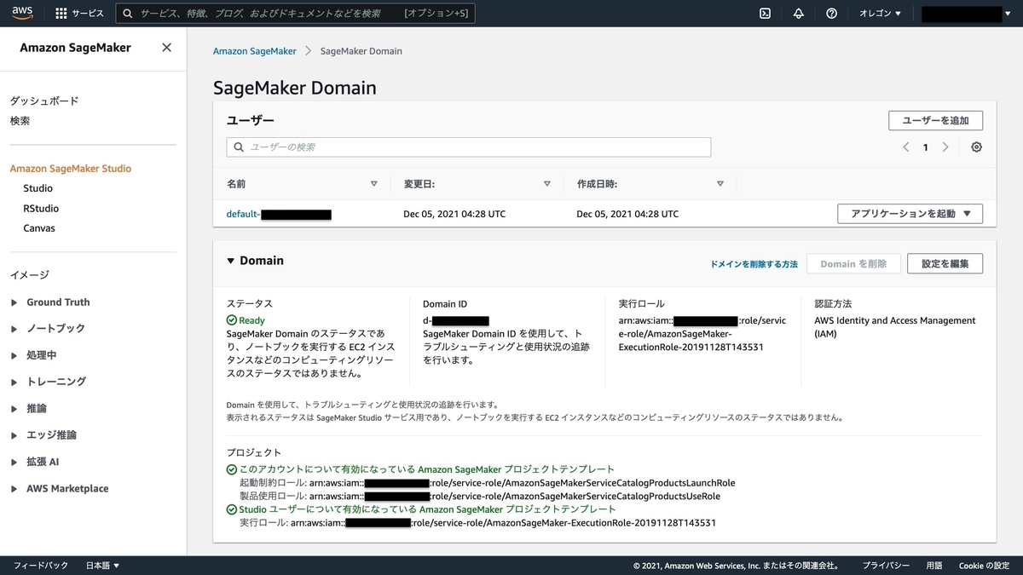Sort users by 変更日 column arrow
The height and width of the screenshot is (575, 1023).
point(547,184)
